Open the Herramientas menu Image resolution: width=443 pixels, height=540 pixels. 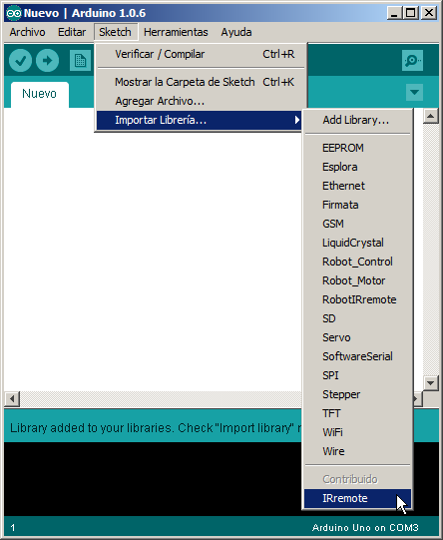click(176, 32)
